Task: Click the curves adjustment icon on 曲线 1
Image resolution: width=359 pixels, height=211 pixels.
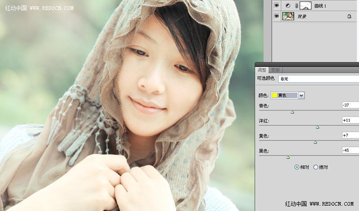Action: [288, 6]
